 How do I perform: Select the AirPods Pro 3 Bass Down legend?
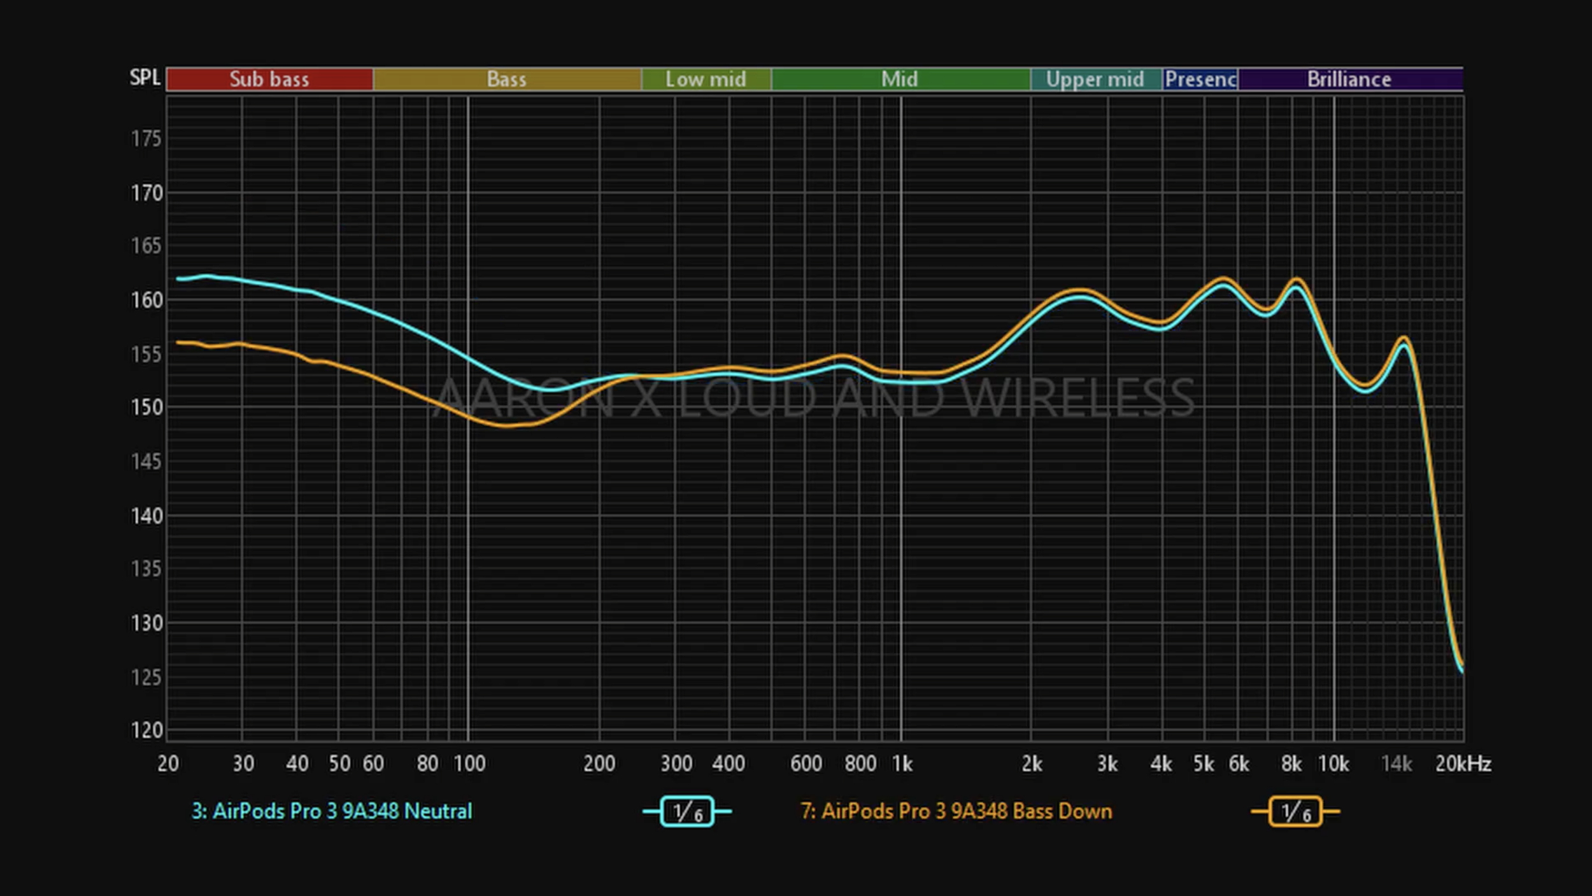[x=956, y=811]
